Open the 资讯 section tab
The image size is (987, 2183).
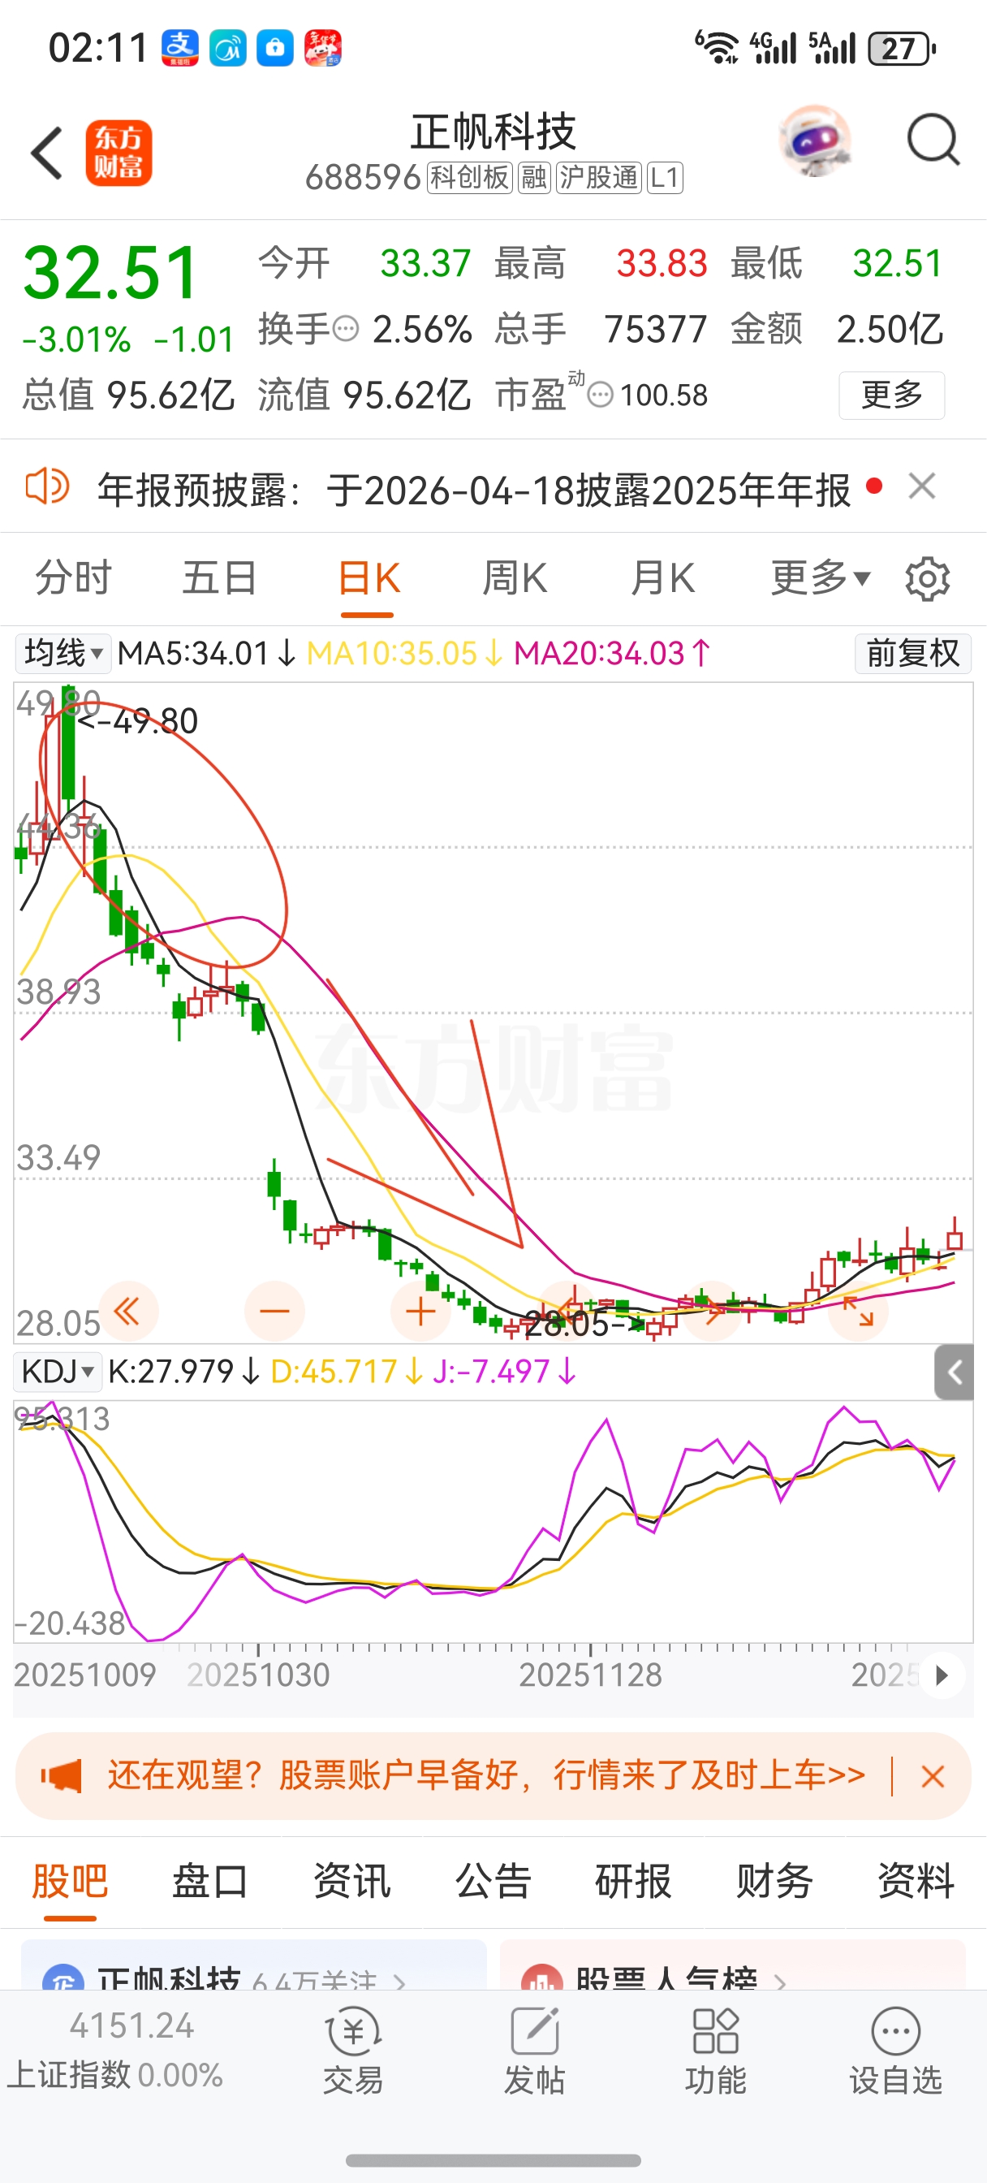pos(351,1882)
